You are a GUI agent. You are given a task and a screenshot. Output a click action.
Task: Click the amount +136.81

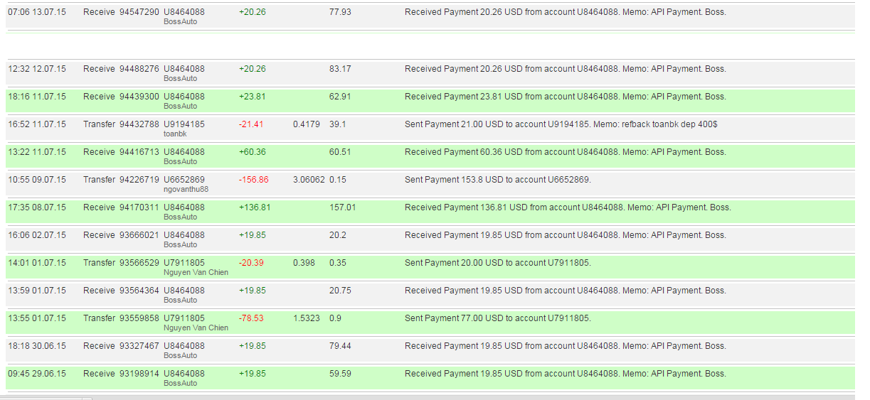255,207
